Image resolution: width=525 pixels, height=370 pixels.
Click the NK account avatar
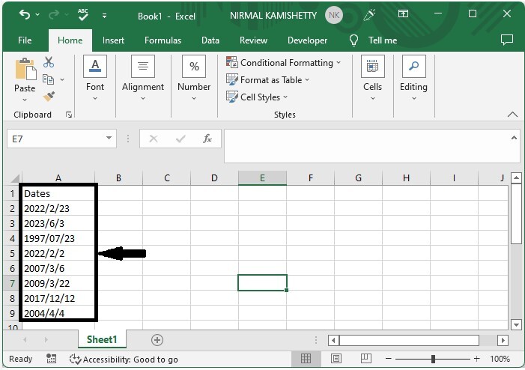tap(334, 15)
